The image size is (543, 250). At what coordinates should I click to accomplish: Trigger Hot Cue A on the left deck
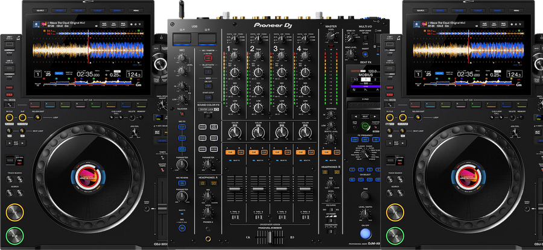pos(35,104)
